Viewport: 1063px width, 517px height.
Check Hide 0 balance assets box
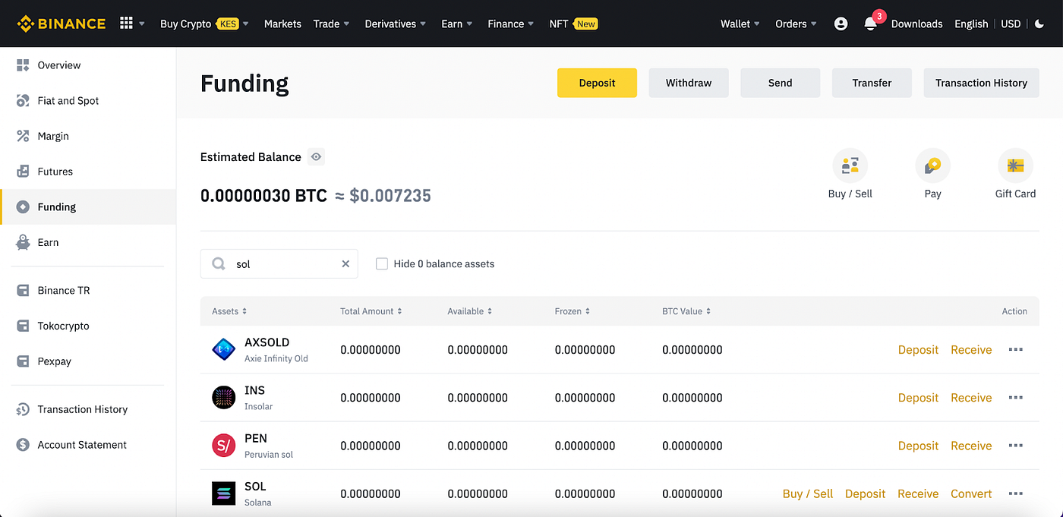pyautogui.click(x=382, y=264)
